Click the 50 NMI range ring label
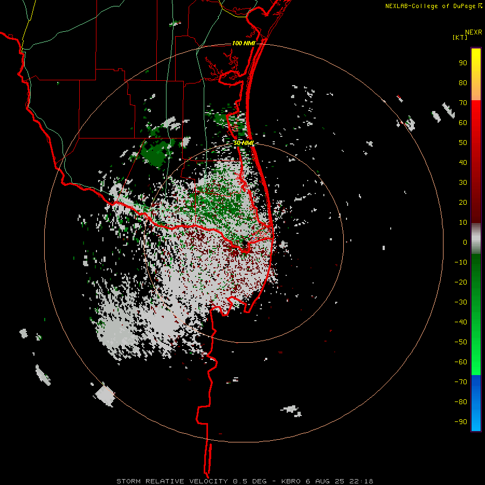 point(244,143)
